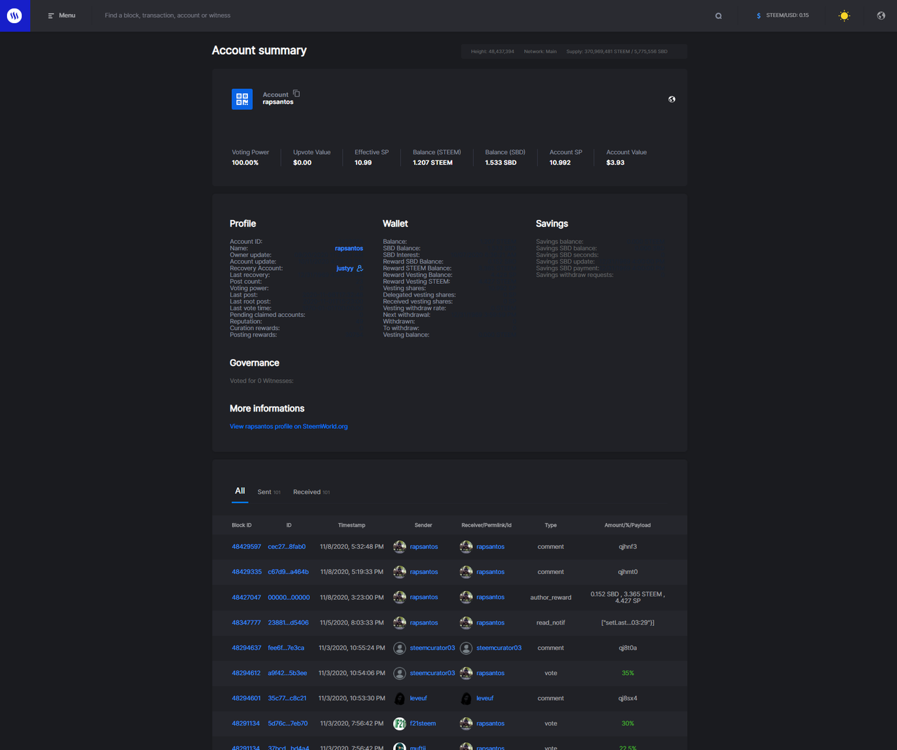
Task: Click payload qjhnf3
Action: [x=628, y=547]
